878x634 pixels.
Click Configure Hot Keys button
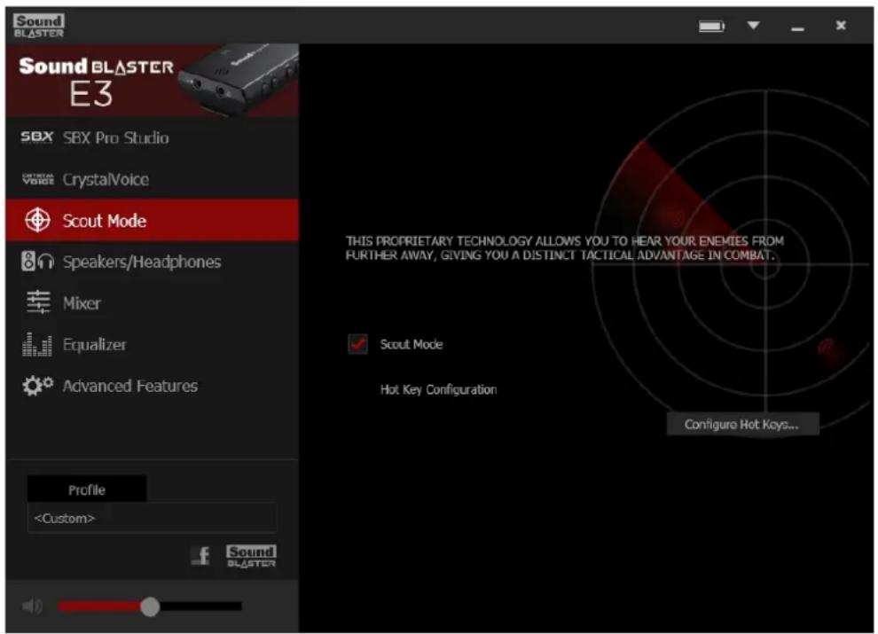coord(742,424)
